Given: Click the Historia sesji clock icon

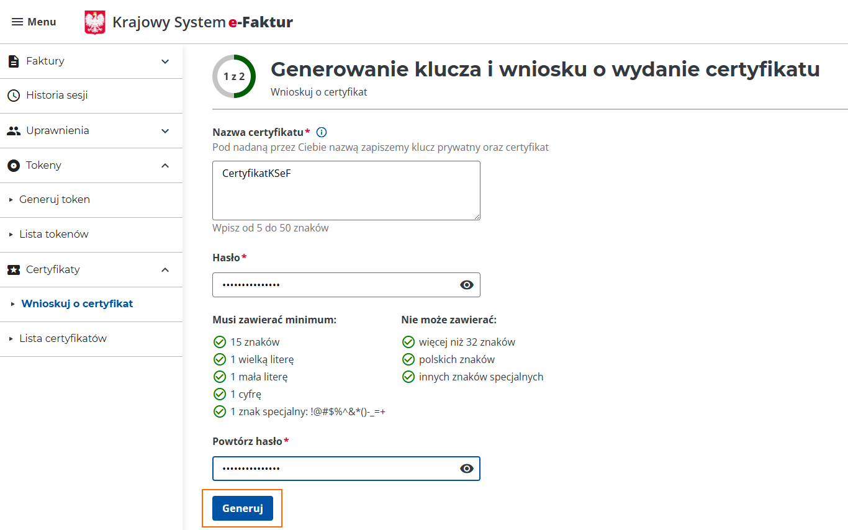Looking at the screenshot, I should (x=13, y=96).
